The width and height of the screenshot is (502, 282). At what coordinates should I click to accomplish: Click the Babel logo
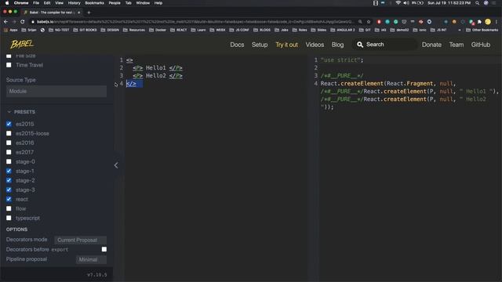[x=22, y=44]
